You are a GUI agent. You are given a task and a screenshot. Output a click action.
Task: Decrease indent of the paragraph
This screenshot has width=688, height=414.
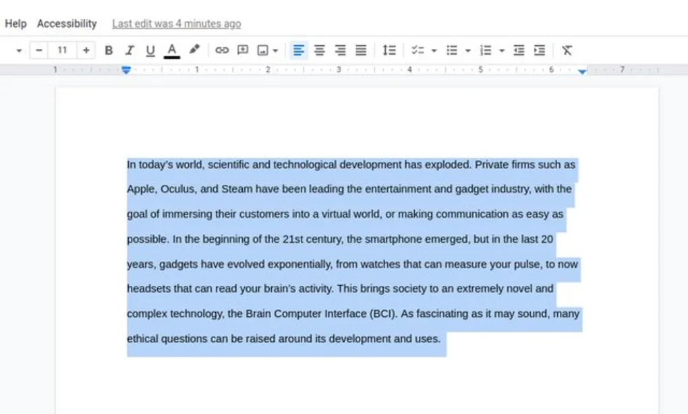click(x=519, y=51)
